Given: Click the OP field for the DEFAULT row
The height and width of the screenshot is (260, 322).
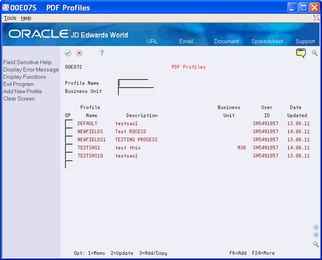Looking at the screenshot, I should point(69,124).
